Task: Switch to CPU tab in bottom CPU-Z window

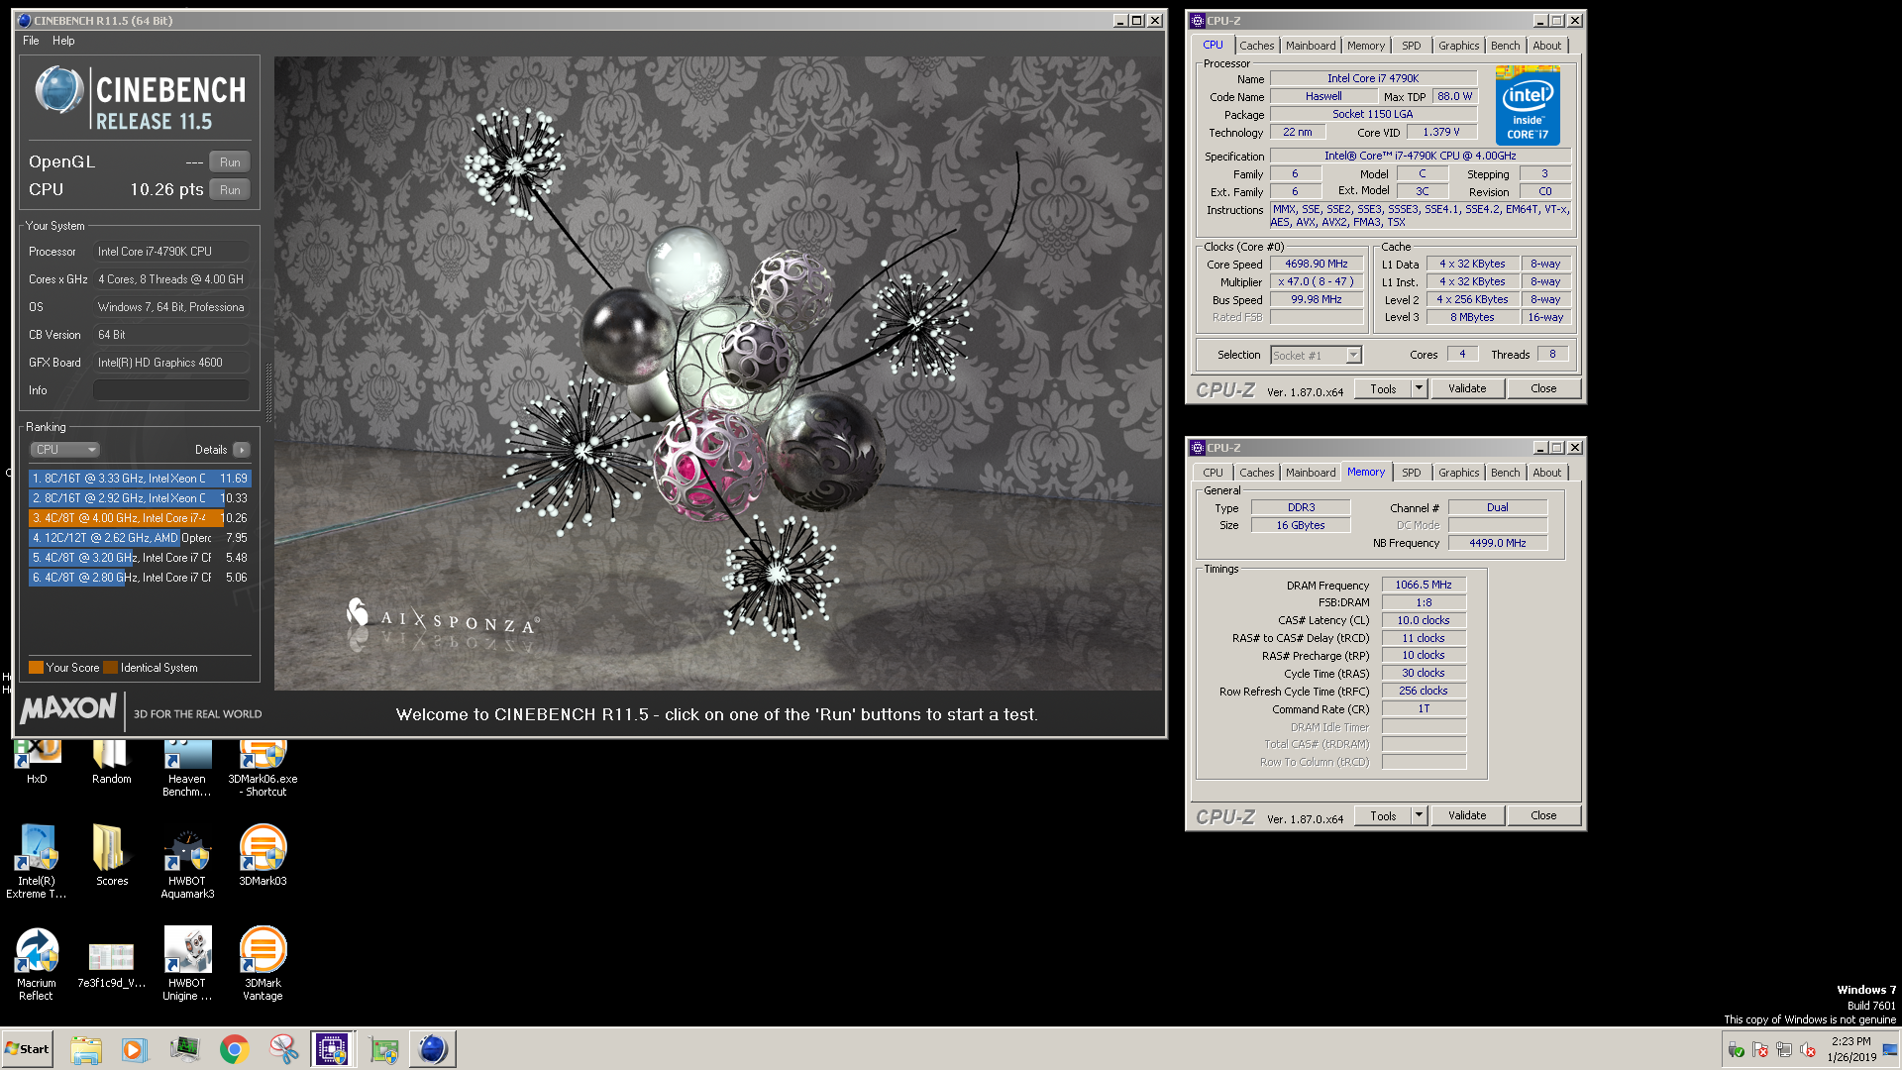Action: pos(1213,473)
